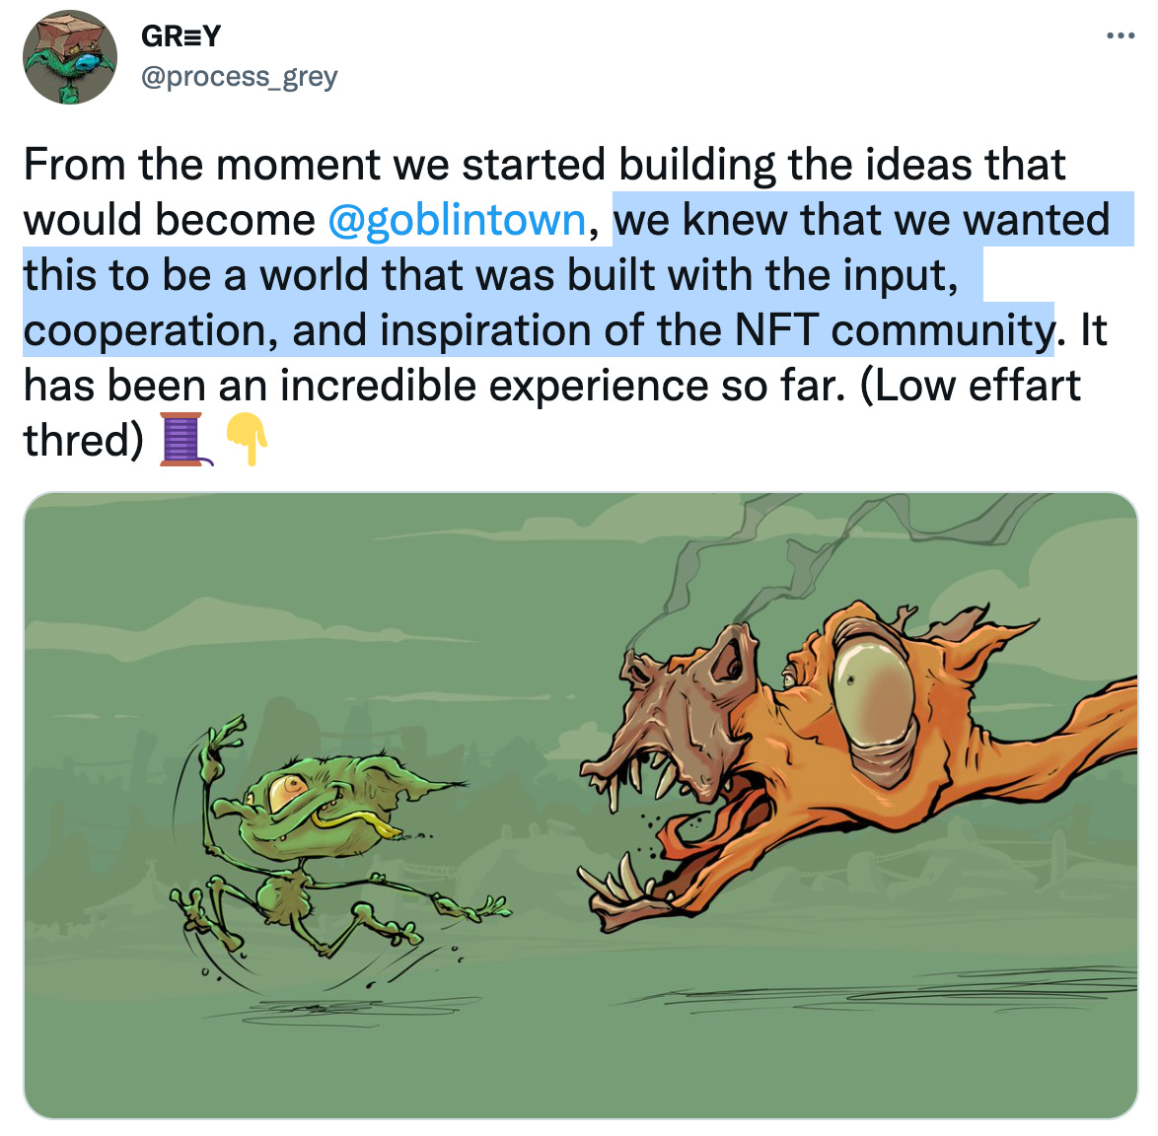The height and width of the screenshot is (1136, 1158).
Task: Open the GR≡Y profile avatar
Action: coord(70,57)
